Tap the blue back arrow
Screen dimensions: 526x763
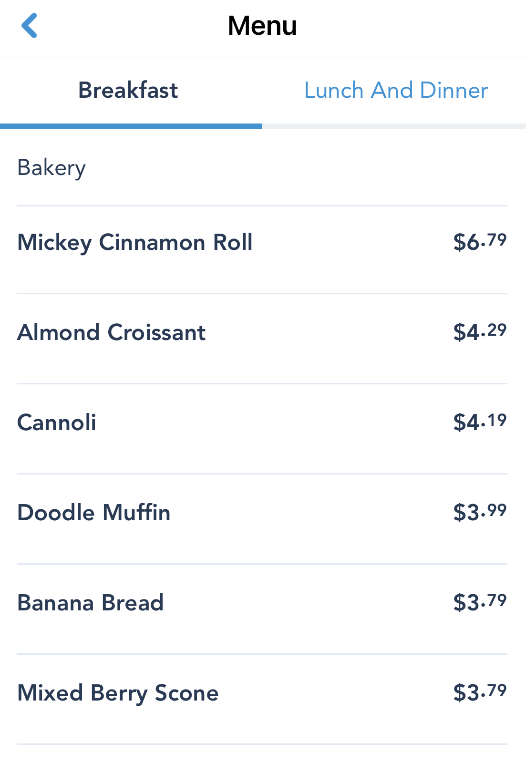(x=30, y=25)
